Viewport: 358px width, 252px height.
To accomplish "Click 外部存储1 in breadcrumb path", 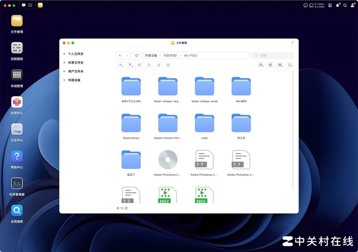I will pyautogui.click(x=170, y=55).
